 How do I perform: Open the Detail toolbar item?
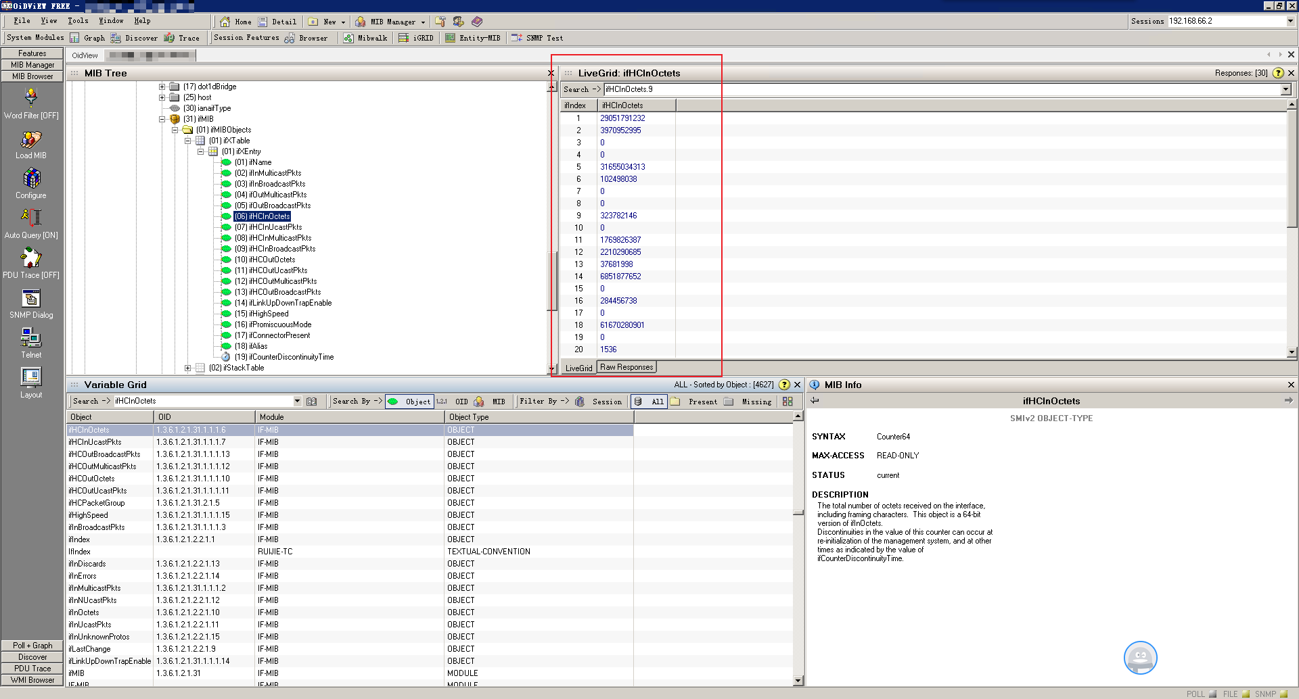click(277, 22)
